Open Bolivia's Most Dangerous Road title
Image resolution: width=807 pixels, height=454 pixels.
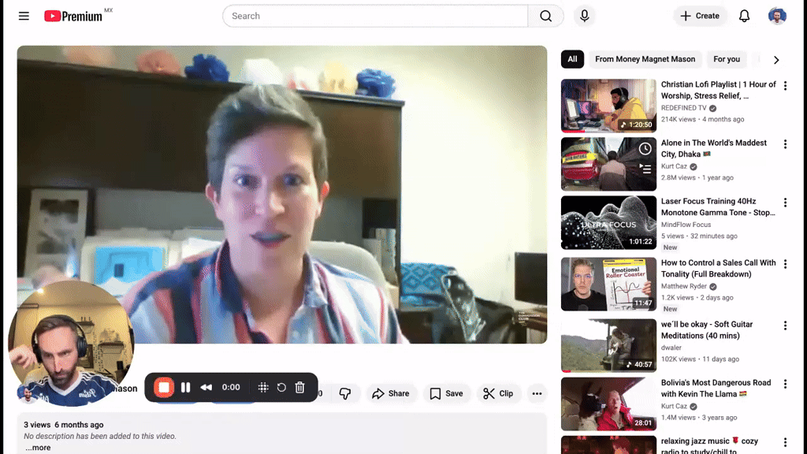[x=716, y=388]
